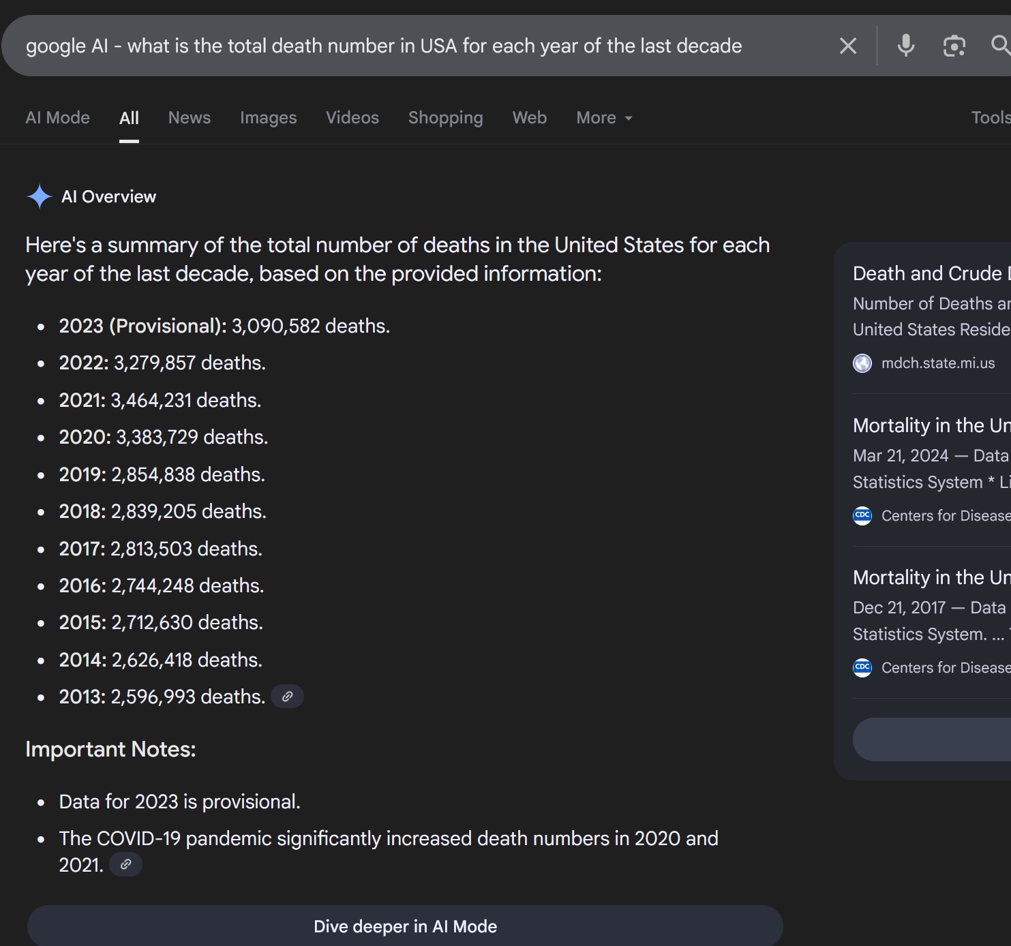This screenshot has height=946, width=1011.
Task: Select the 2017: 2,813,503 deaths line
Action: 161,549
